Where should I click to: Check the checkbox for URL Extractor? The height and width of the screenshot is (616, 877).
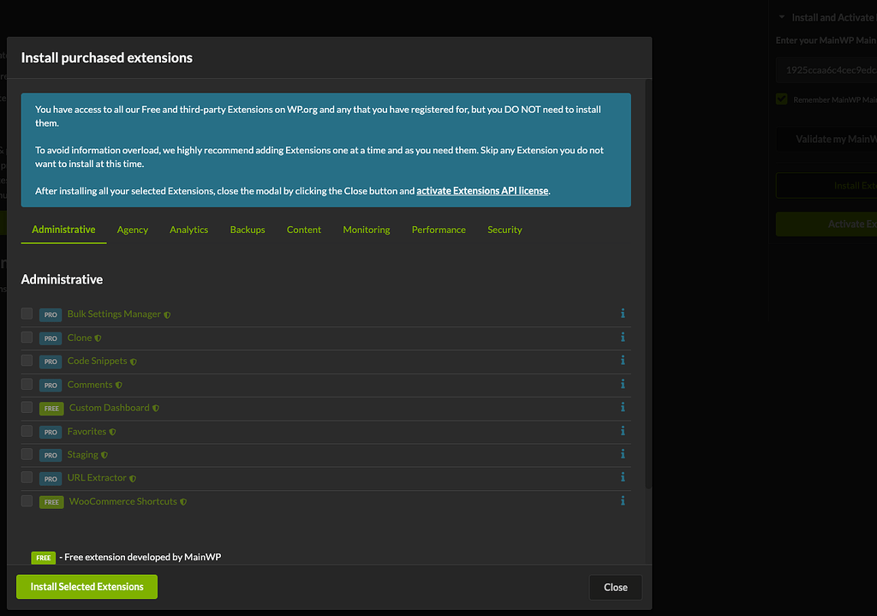[27, 477]
